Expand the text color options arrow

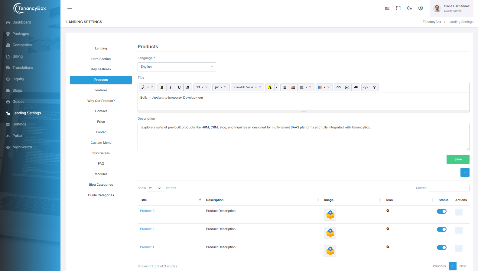point(276,87)
